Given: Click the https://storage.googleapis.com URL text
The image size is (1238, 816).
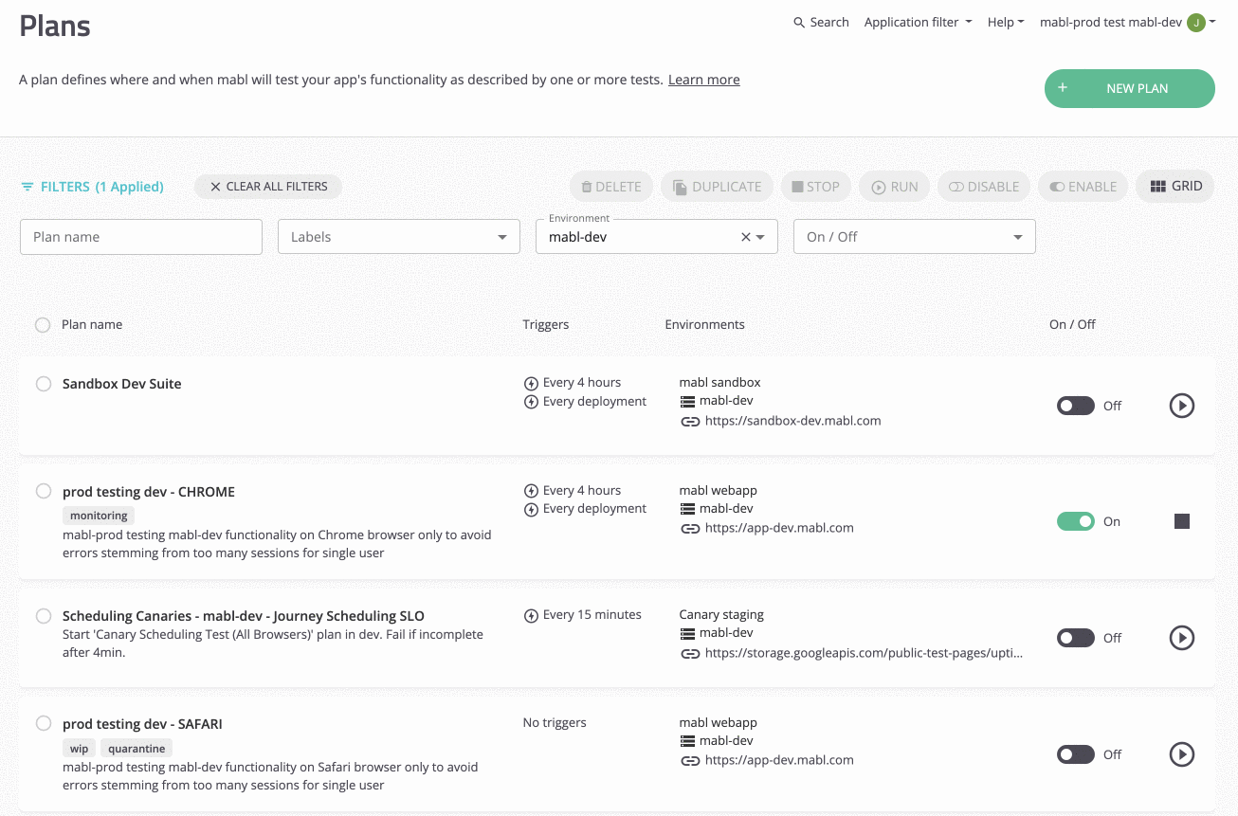Looking at the screenshot, I should 865,653.
